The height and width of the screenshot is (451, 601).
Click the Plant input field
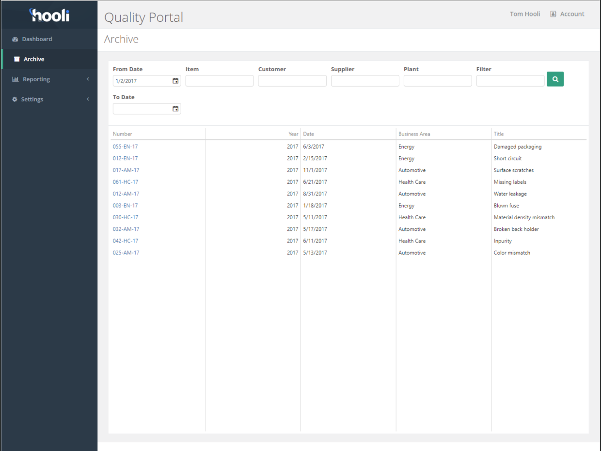438,81
